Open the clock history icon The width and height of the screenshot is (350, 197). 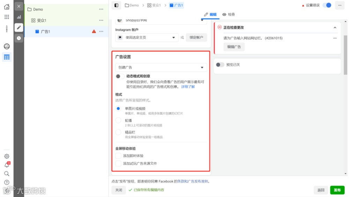coord(19,38)
